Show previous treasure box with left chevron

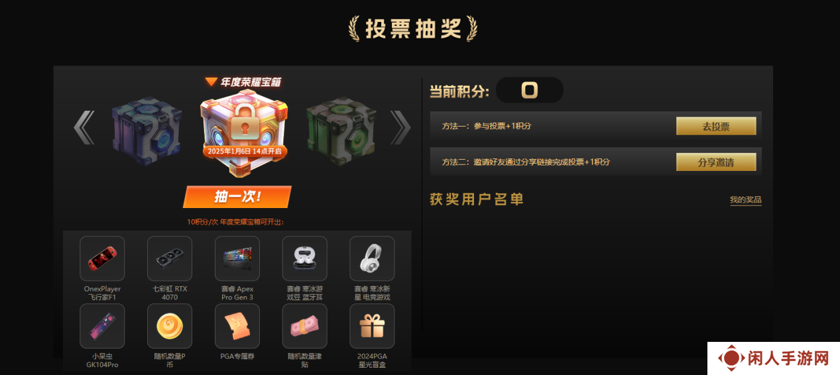coord(84,127)
